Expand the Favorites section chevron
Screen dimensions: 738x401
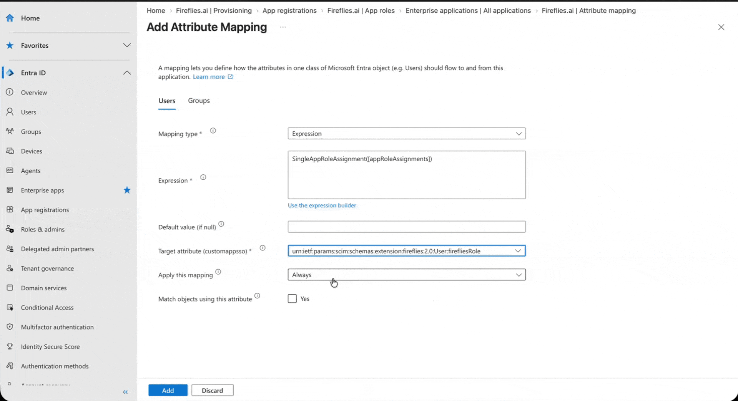[x=127, y=45]
